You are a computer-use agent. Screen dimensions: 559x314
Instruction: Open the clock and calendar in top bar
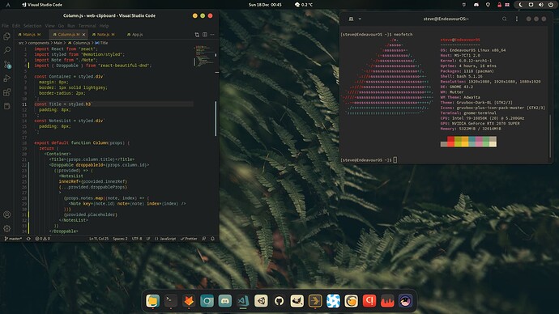265,5
